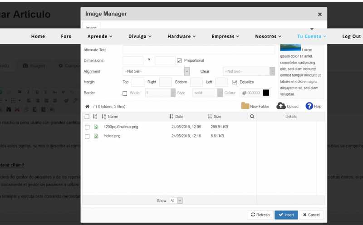
Task: Sort files by Name column icon
Action: 104,117
